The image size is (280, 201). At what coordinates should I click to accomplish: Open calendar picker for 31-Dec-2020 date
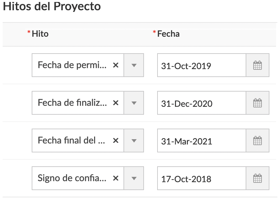click(x=258, y=103)
